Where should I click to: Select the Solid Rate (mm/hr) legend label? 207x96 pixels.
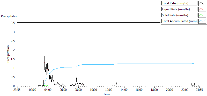(x=179, y=15)
